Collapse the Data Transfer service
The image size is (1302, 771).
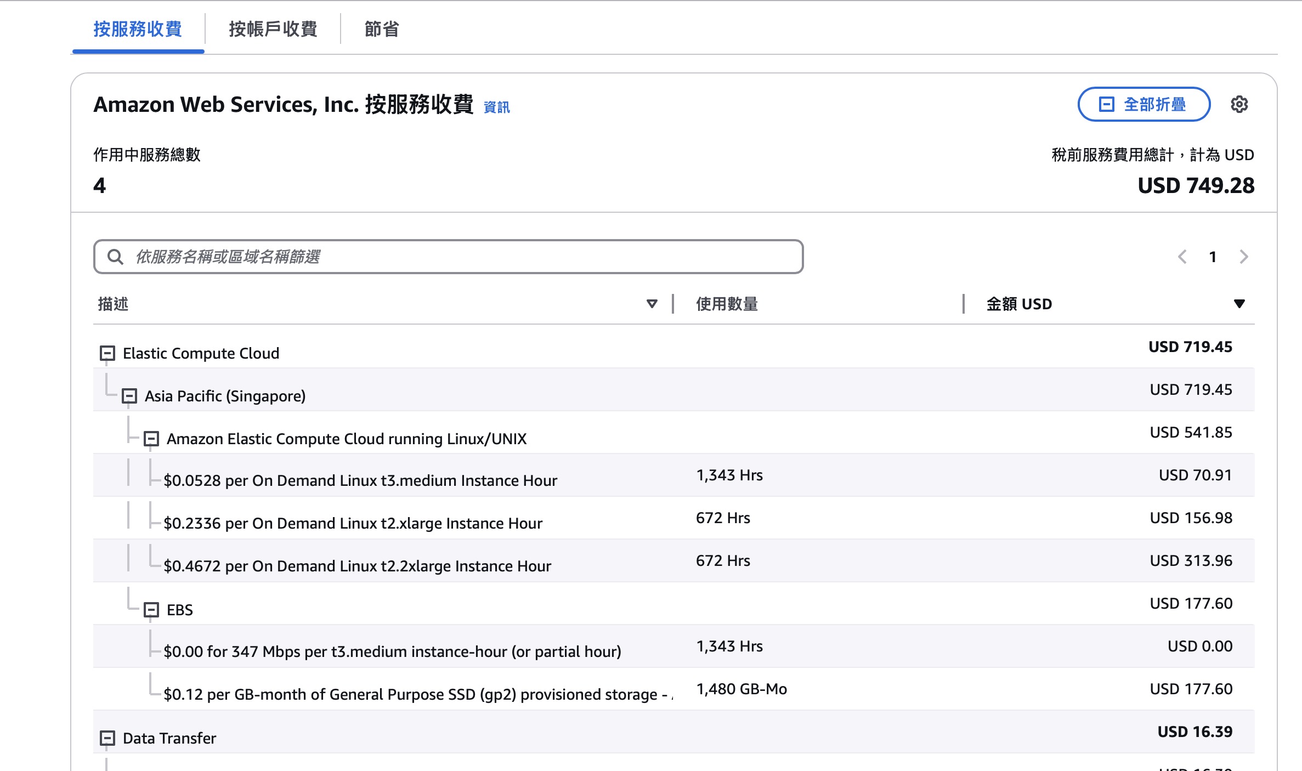coord(107,738)
